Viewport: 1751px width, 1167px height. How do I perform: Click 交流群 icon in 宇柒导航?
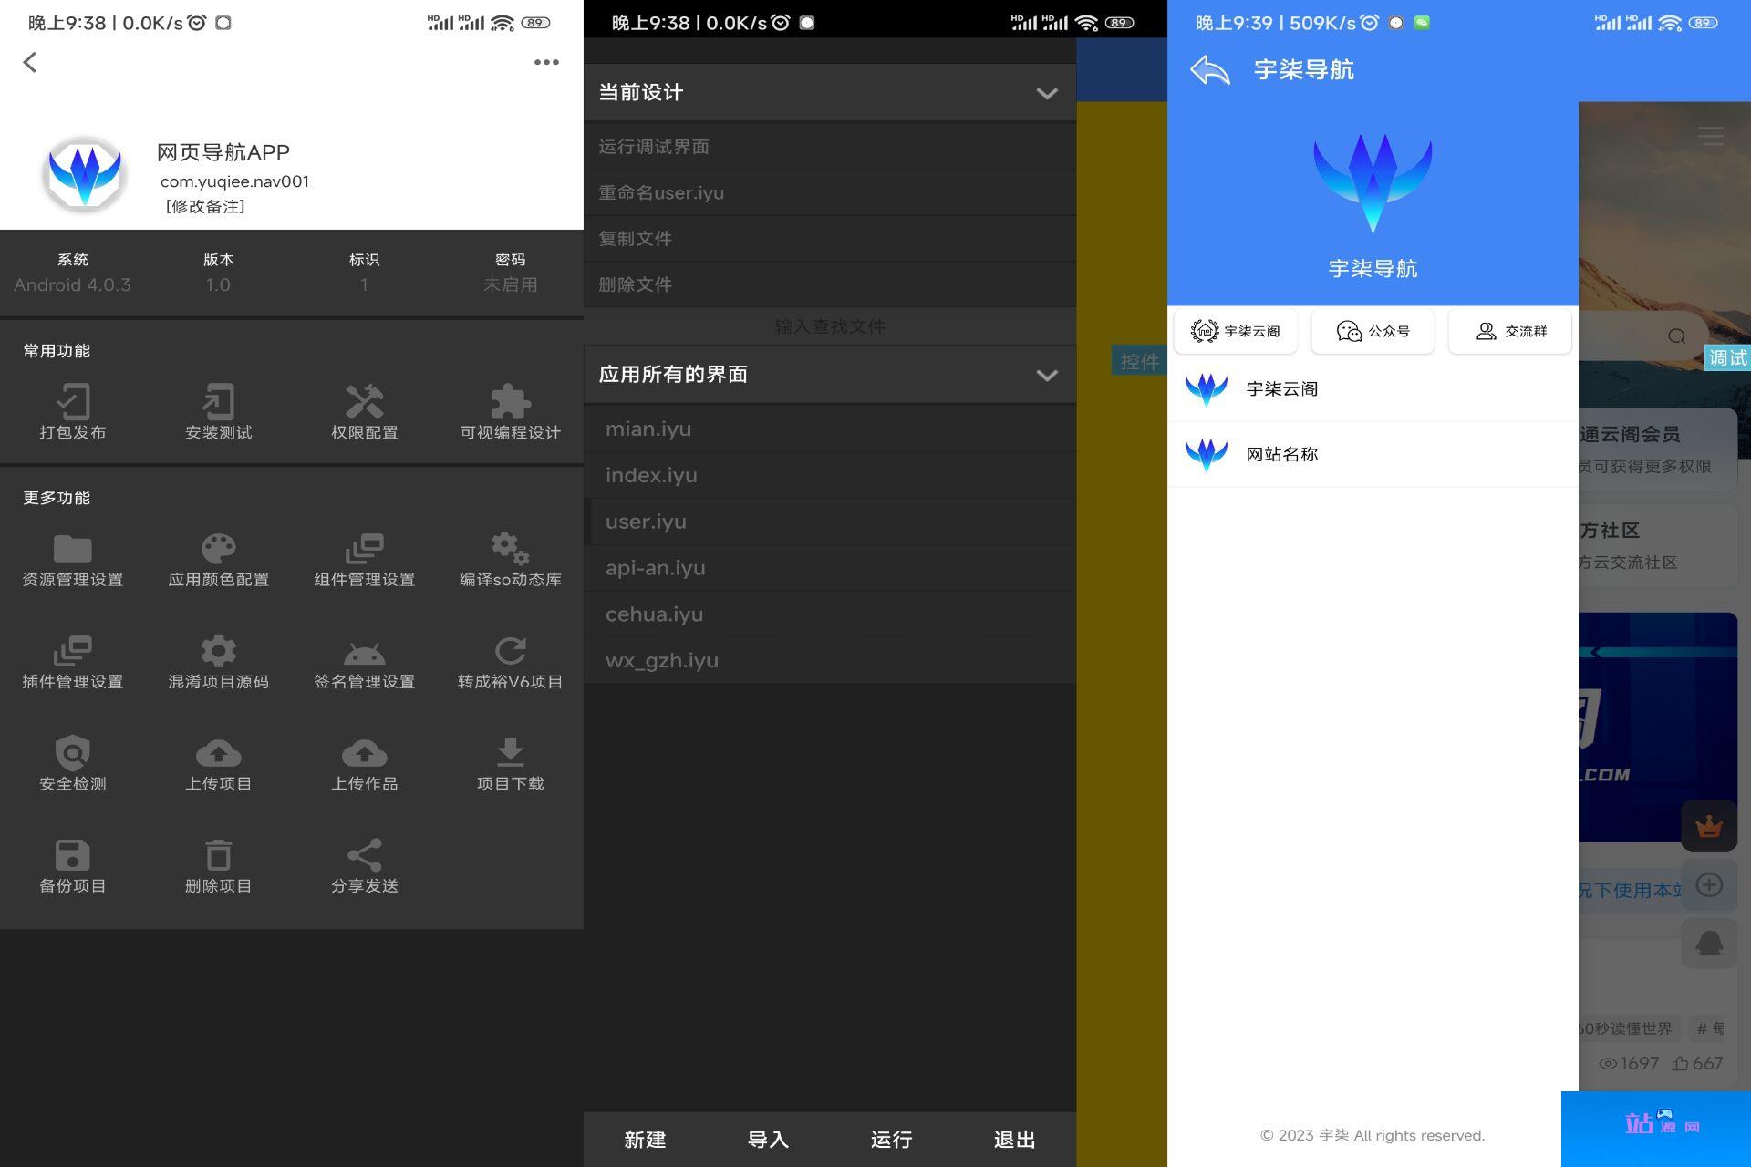[1486, 331]
